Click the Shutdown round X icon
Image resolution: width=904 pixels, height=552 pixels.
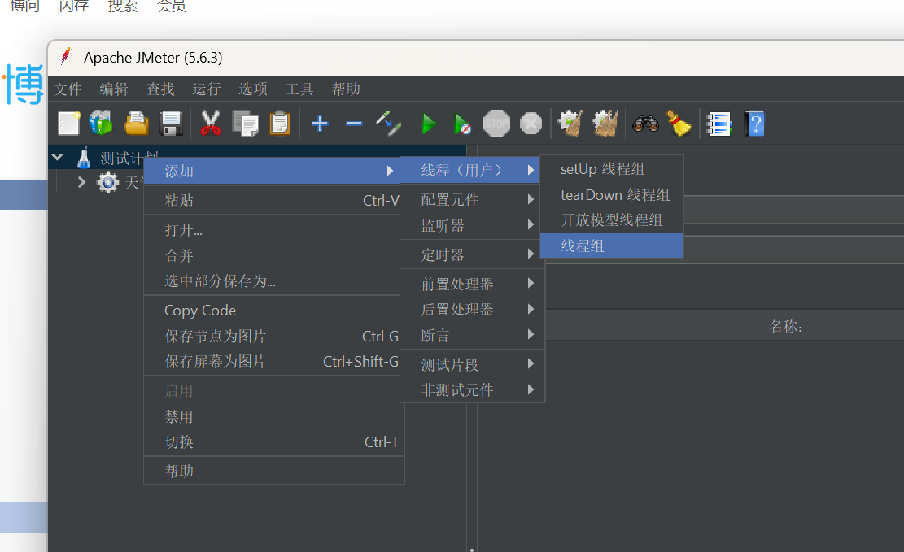point(531,124)
